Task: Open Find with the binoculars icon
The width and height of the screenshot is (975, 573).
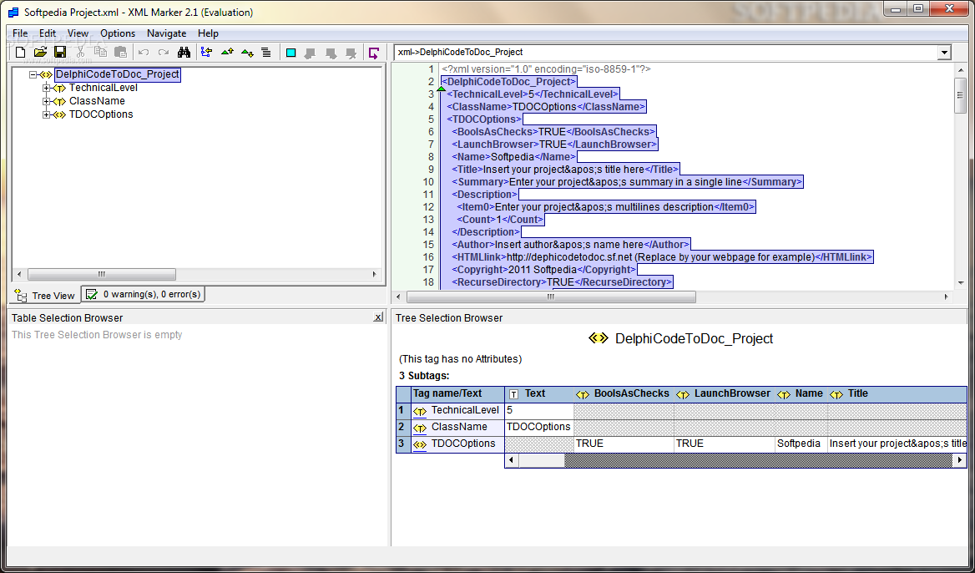Action: [184, 53]
